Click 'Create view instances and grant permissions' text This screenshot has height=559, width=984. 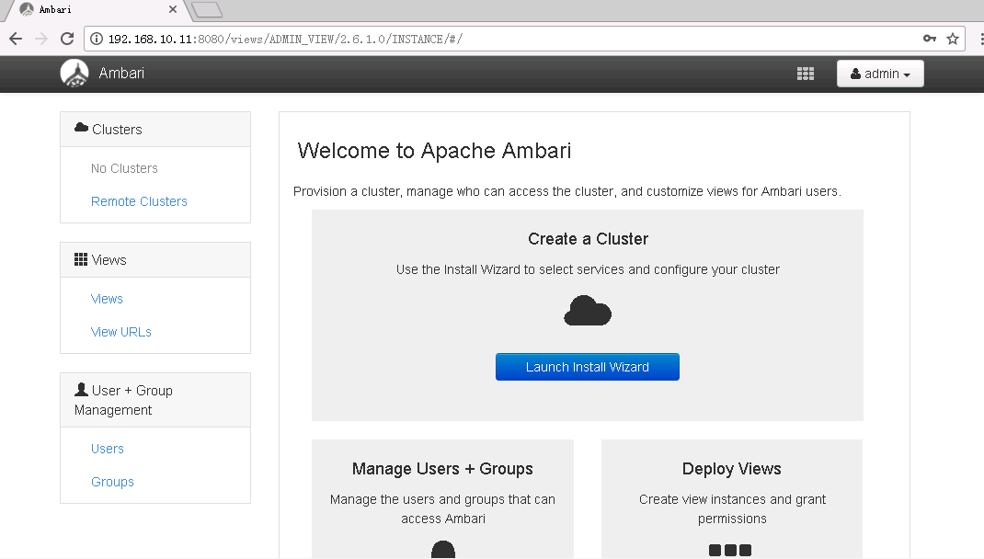732,508
